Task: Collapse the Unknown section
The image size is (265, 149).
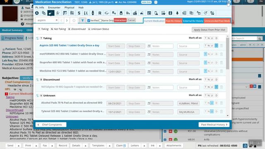Action: [x=38, y=96]
